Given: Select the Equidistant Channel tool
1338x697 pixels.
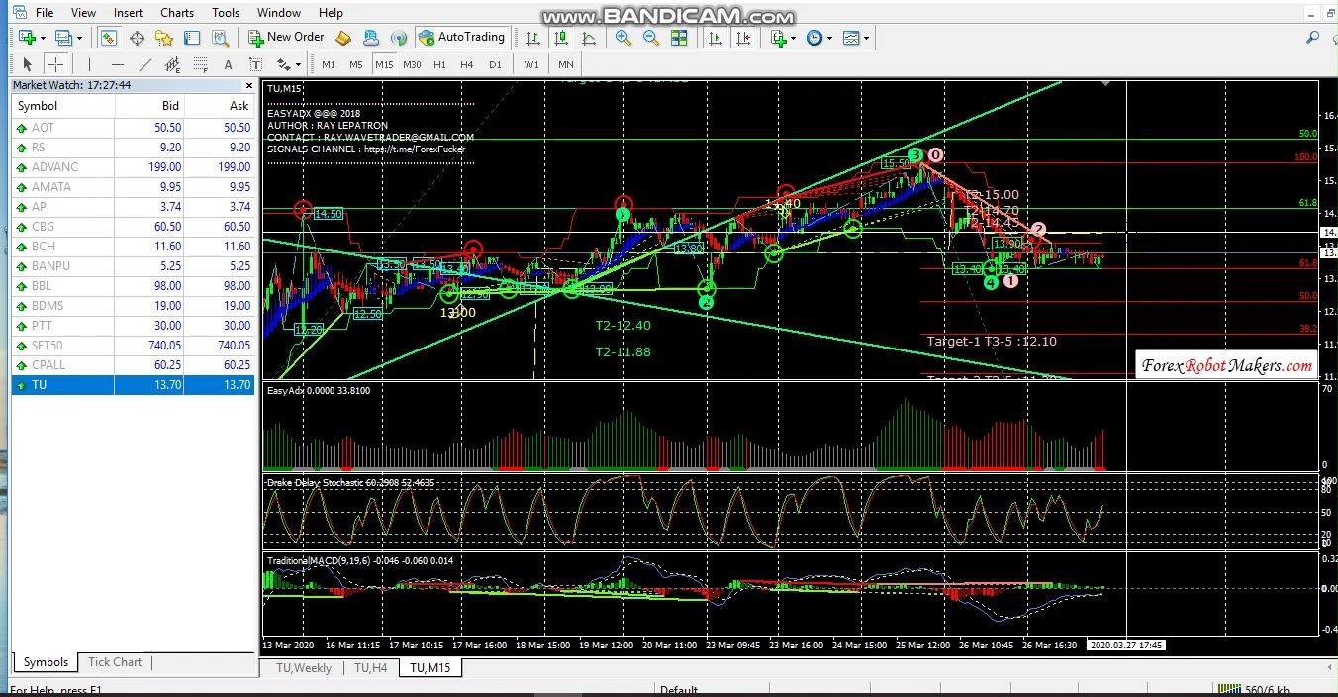Looking at the screenshot, I should 172,64.
